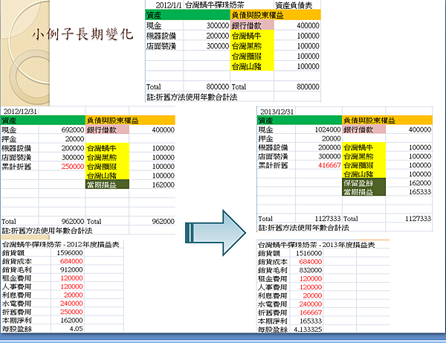The height and width of the screenshot is (343, 446).
Task: Click the 當期損益 value 162000 in the 2012/12/31 table
Action: pos(164,185)
